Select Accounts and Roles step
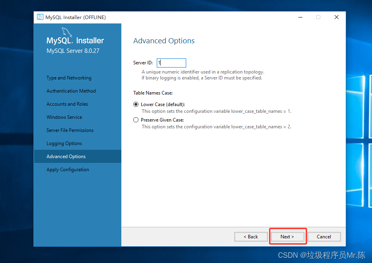This screenshot has width=372, height=263. coord(67,104)
